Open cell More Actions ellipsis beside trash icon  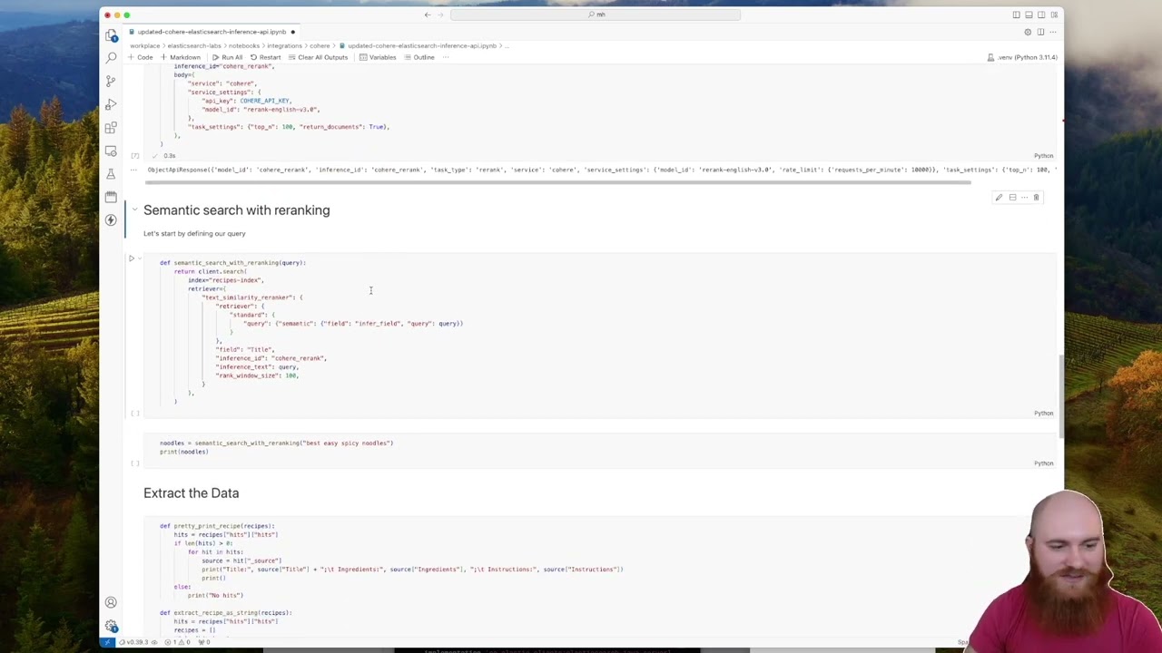(x=1024, y=197)
